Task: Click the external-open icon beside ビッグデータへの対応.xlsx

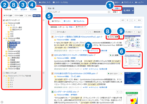Action: point(78,92)
